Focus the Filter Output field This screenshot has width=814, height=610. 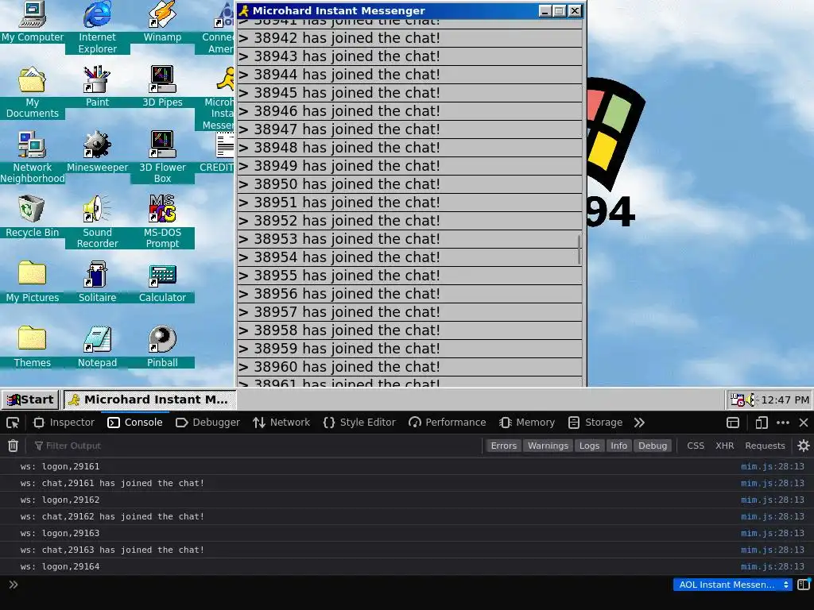[x=258, y=446]
